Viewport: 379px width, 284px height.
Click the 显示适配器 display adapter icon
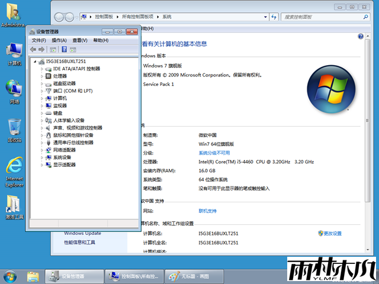49,165
